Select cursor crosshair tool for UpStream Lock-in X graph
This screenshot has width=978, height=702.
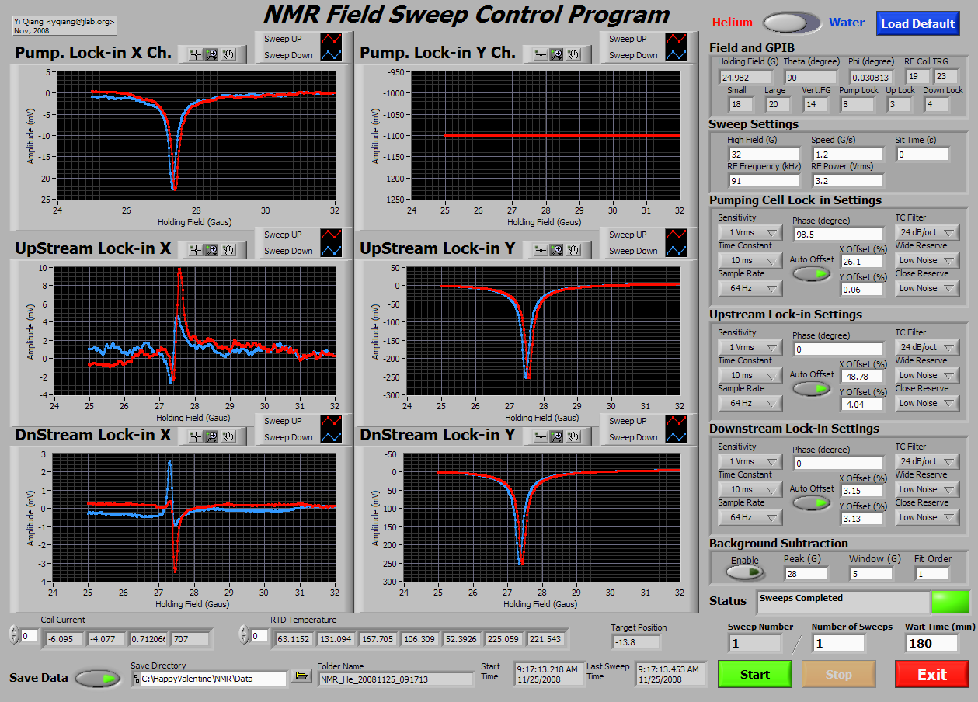click(196, 250)
